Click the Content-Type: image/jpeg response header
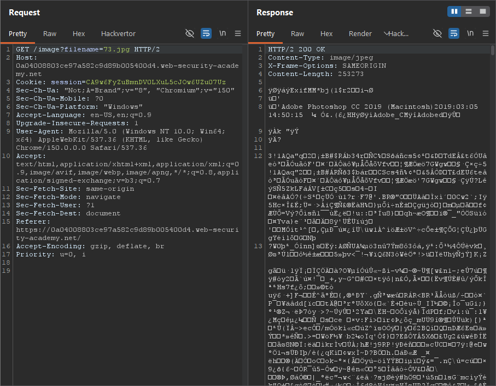The image size is (496, 386). tap(320, 57)
